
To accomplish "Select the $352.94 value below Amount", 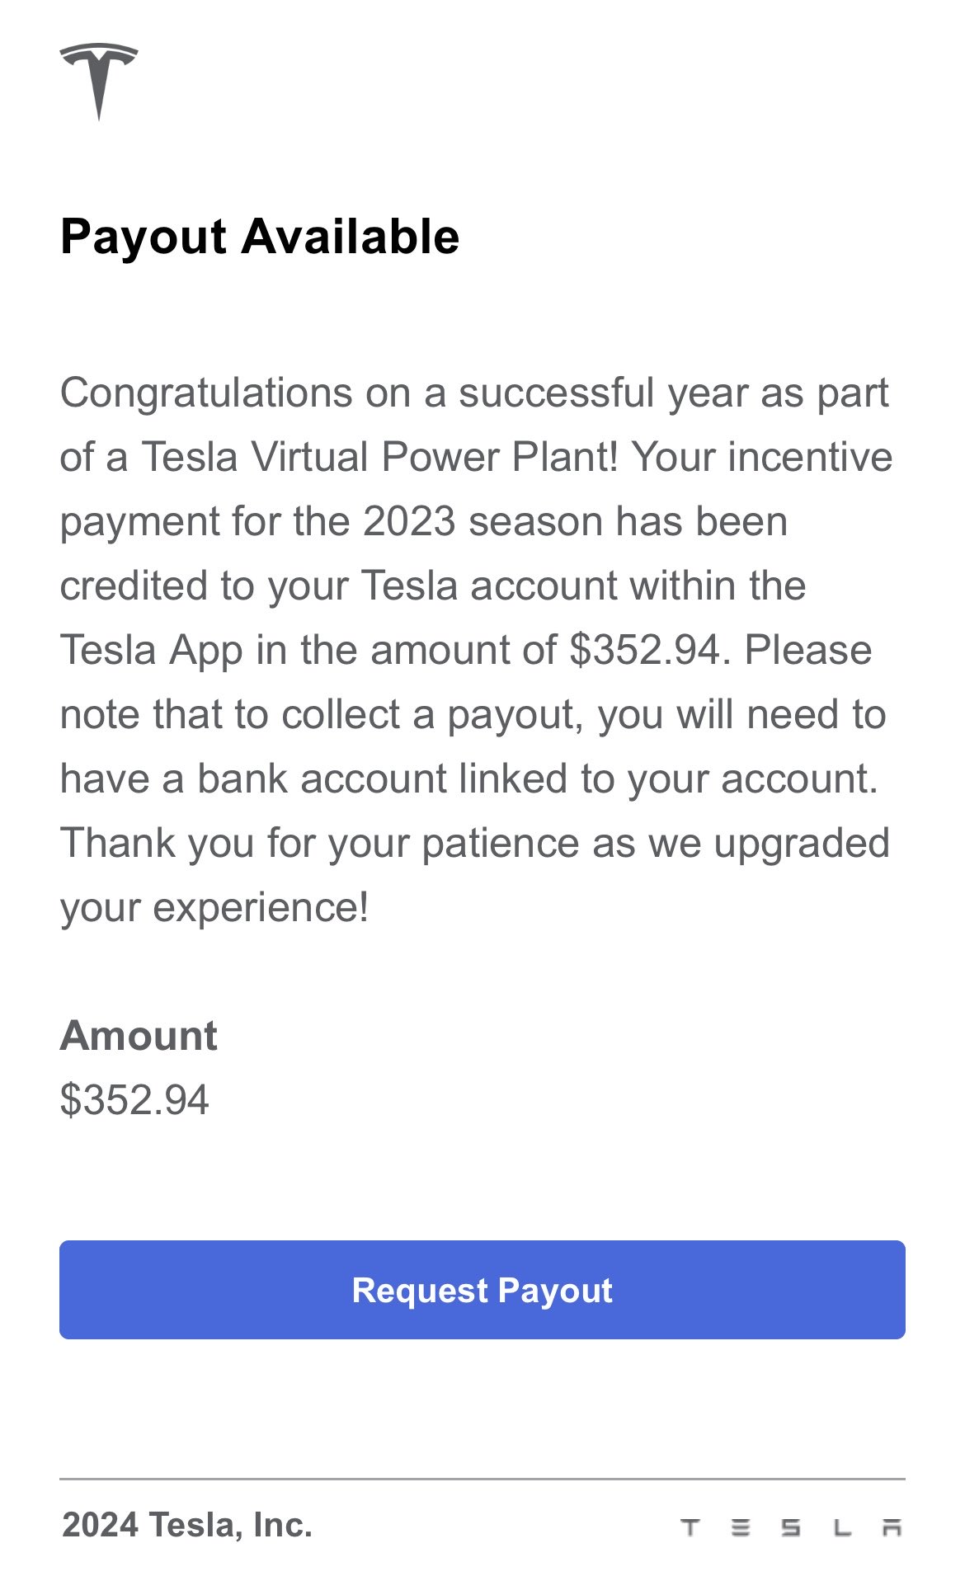I will [x=134, y=1100].
